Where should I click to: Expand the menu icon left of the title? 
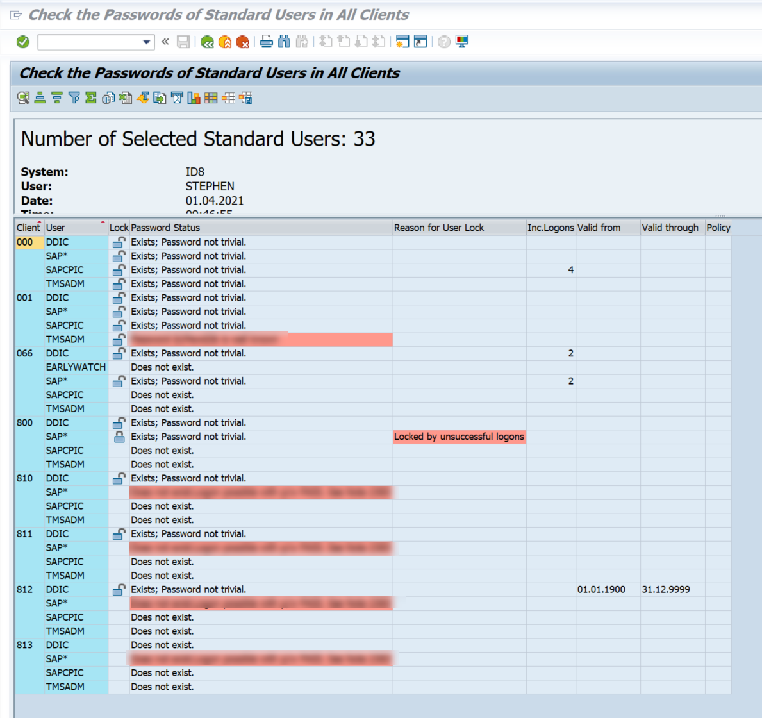[16, 15]
